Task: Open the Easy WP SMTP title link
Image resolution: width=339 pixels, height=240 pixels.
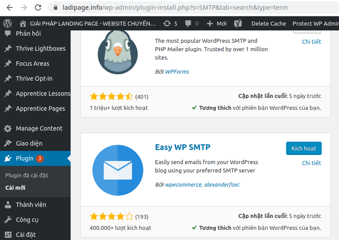Action: pos(182,147)
